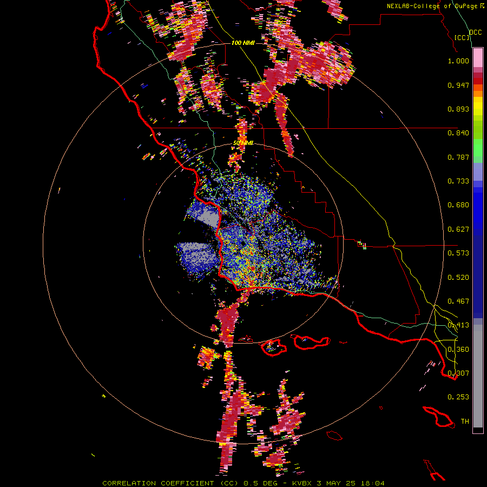Click the 50 NMI range ring label
This screenshot has height=487, width=487.
click(x=243, y=143)
